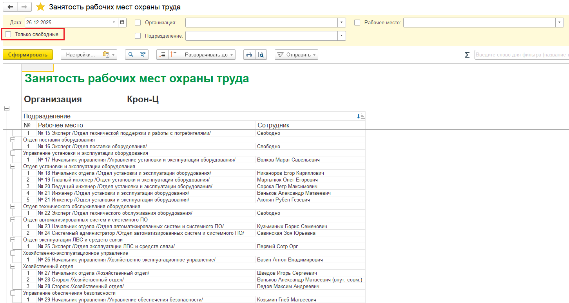Click the find next icon in toolbar
569x303 pixels.
pyautogui.click(x=143, y=55)
